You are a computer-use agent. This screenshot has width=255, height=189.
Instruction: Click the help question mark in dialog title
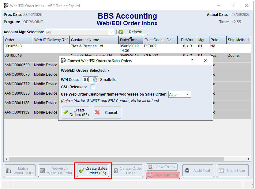(192, 60)
